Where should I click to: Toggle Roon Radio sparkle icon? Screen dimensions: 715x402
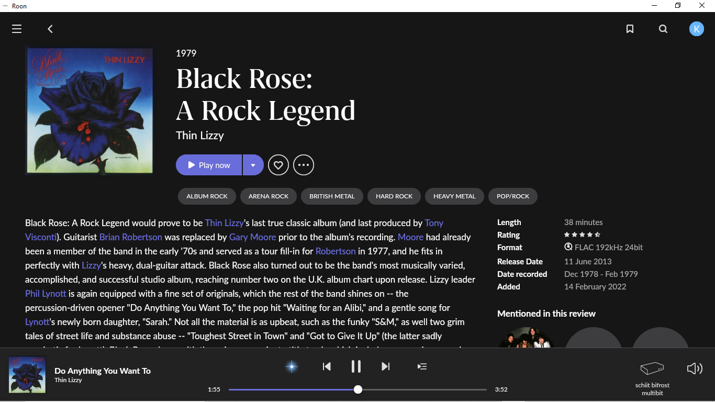(x=292, y=366)
